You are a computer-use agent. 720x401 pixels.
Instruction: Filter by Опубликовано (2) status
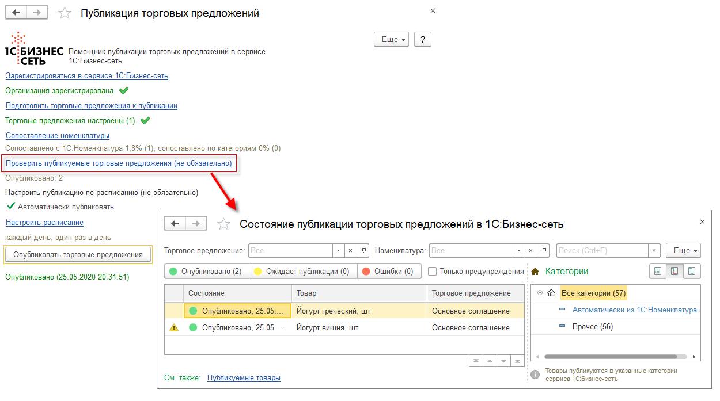207,271
